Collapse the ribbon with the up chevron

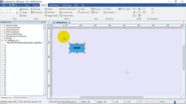184,5
